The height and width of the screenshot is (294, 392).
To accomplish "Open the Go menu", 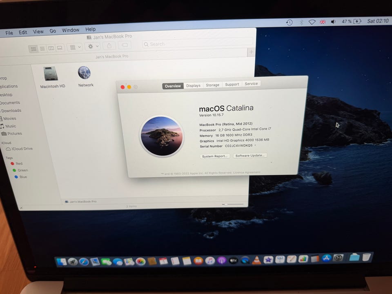I will point(53,31).
